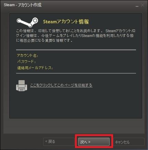Return using the 戻る button
The width and height of the screenshot is (148, 150).
click(59, 142)
